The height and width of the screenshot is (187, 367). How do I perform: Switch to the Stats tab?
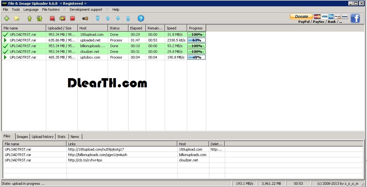point(61,137)
